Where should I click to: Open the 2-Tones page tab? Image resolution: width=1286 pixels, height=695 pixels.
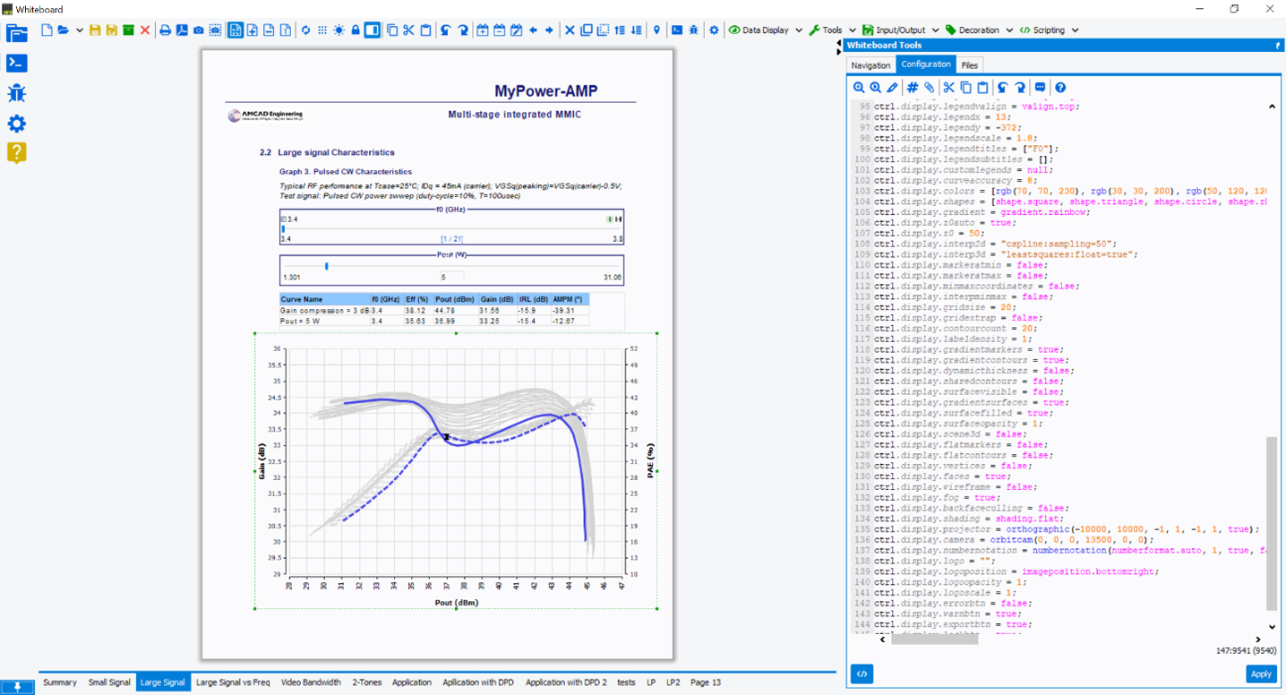coord(366,682)
